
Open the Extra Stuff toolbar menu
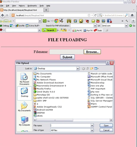(32, 26)
